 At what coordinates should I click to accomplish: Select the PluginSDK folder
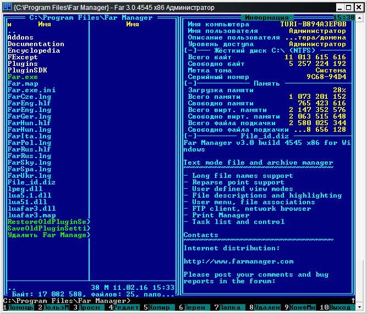pyautogui.click(x=27, y=70)
